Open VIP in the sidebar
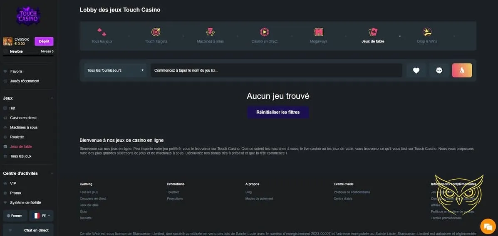498x236 pixels. 13,183
